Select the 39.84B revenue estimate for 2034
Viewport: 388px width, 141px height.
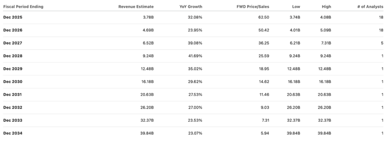147,133
